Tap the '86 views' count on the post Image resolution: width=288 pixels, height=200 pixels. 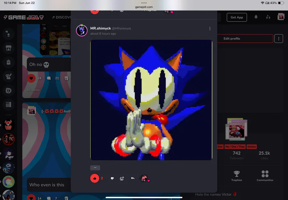[x=33, y=90]
